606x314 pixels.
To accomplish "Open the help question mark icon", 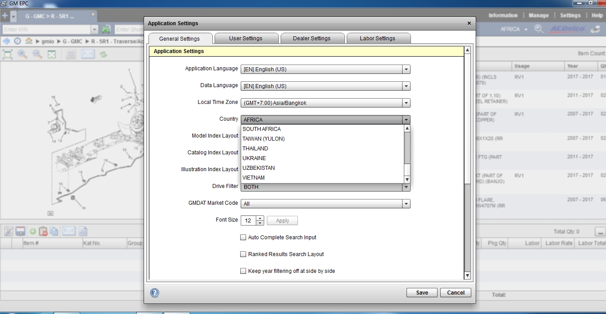I will [155, 293].
